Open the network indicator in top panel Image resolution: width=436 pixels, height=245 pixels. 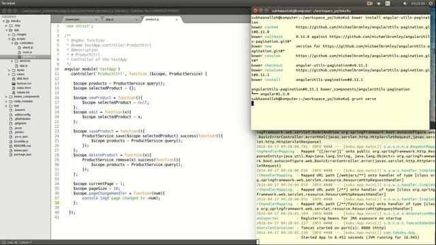(379, 3)
